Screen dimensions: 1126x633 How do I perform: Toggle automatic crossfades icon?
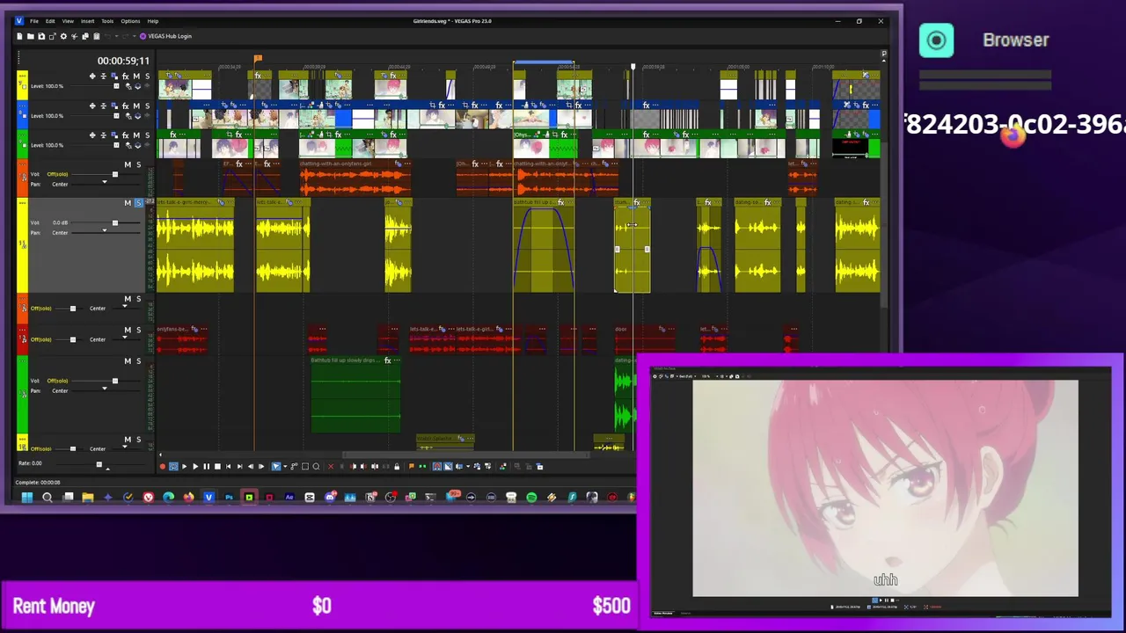[448, 467]
